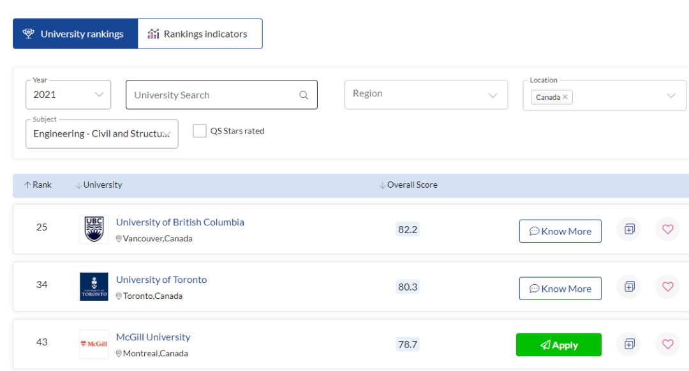This screenshot has height=371, width=689.
Task: Favorite University of British Columbia heart
Action: click(x=668, y=229)
